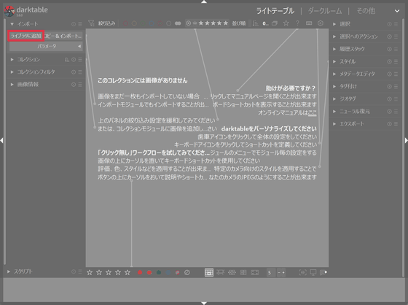Open online manual ここ link
Image resolution: width=408 pixels, height=305 pixels.
[x=313, y=113]
